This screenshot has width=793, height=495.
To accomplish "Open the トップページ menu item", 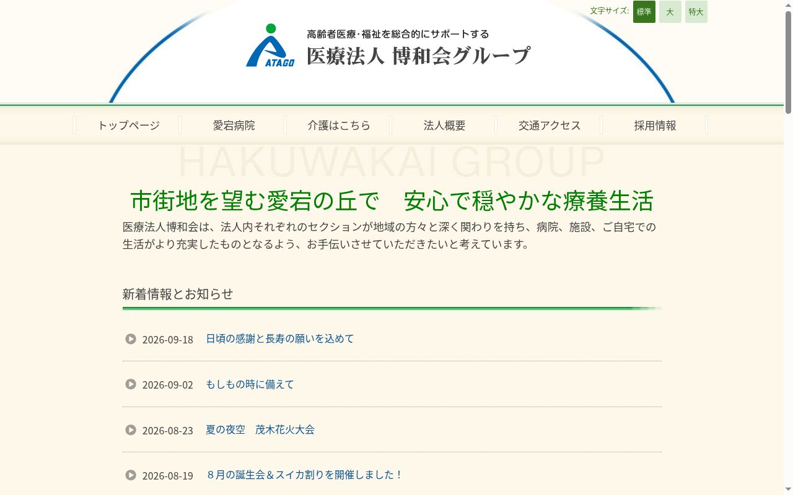I will click(x=128, y=125).
